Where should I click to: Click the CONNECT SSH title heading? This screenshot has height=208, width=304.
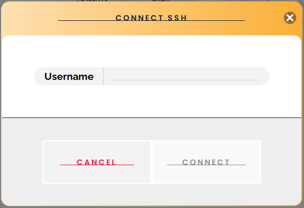click(x=151, y=18)
